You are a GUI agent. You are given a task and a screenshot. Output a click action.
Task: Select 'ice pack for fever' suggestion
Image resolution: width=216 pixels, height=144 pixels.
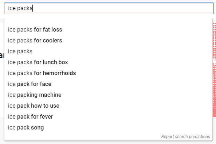tap(108, 117)
